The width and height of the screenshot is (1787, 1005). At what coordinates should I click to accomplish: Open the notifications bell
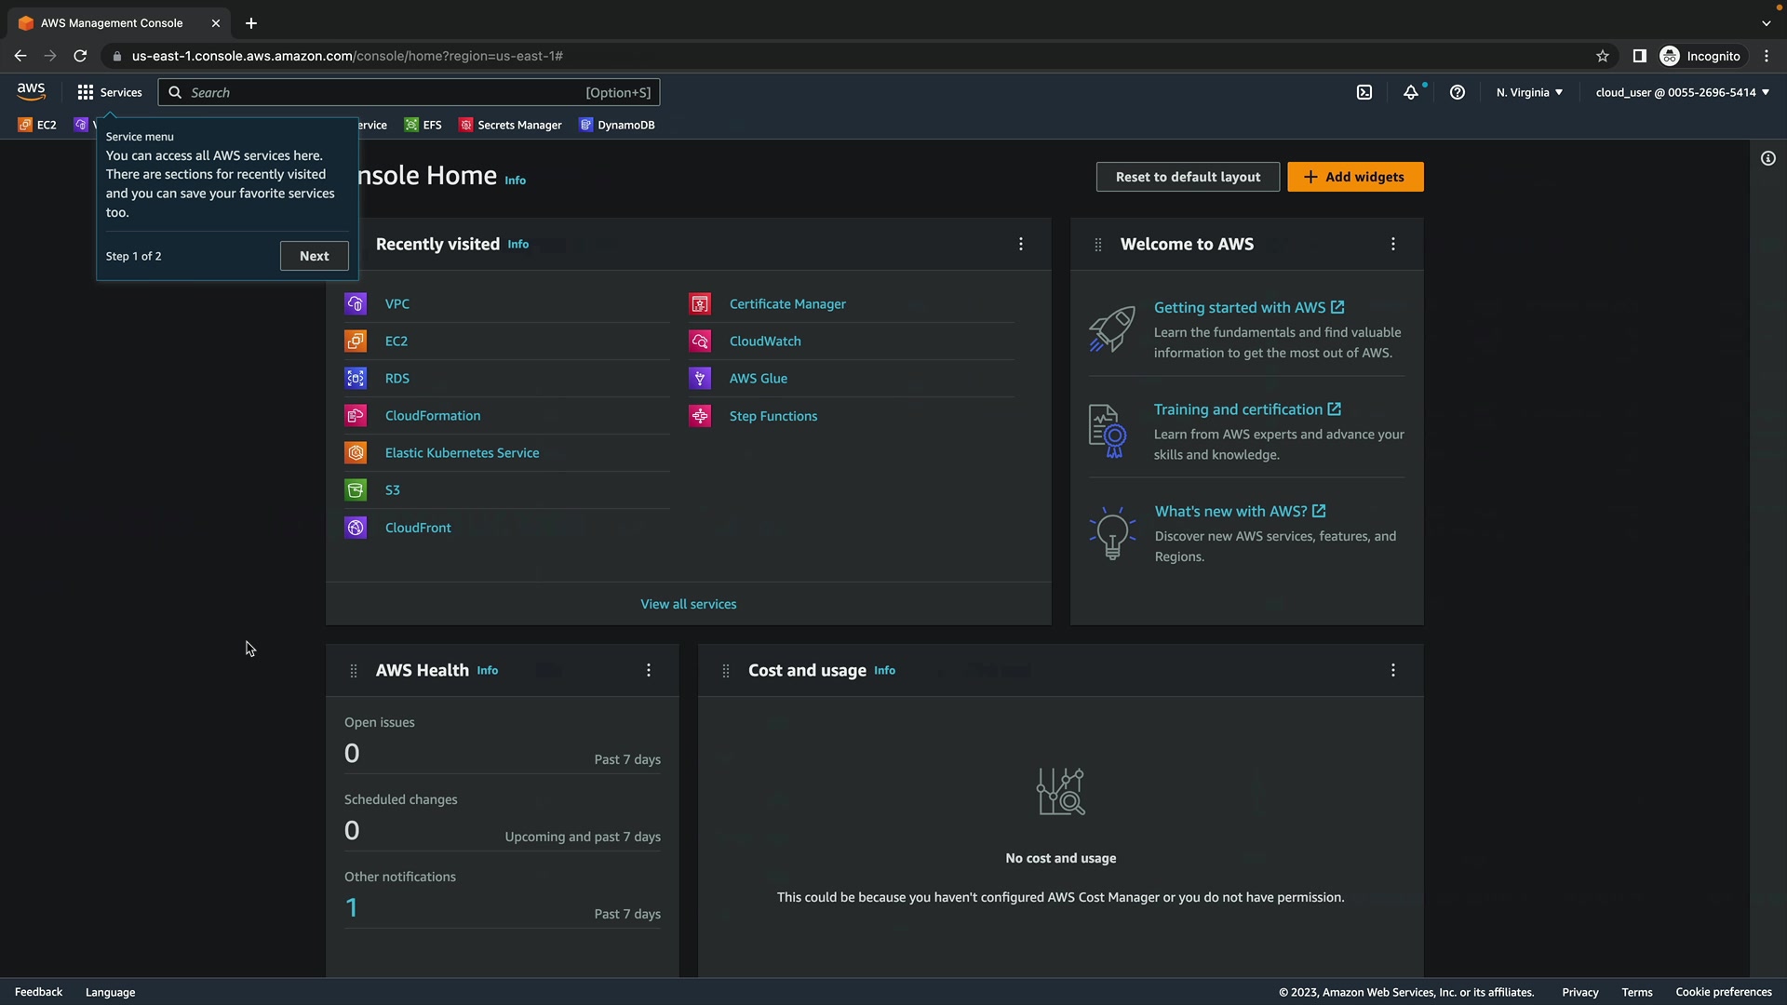point(1411,92)
